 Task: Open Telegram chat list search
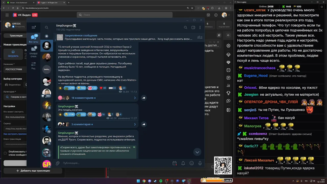pos(46,27)
